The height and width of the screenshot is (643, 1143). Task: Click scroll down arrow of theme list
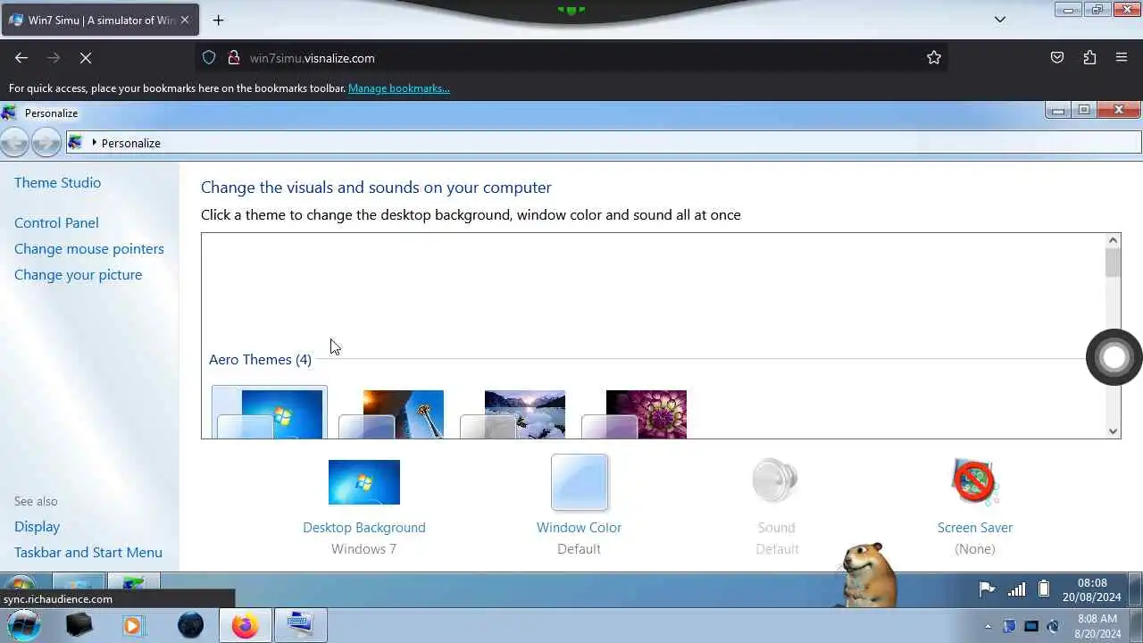tap(1113, 431)
